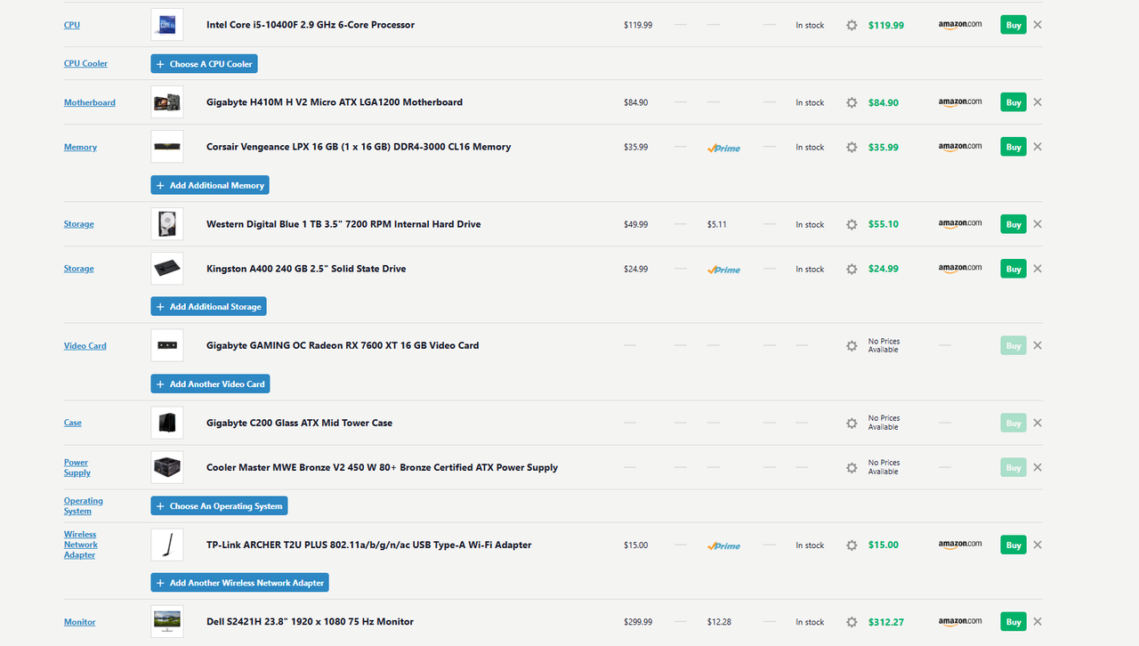Screen dimensions: 1139x646
Task: Open the Memory category link
Action: click(80, 147)
